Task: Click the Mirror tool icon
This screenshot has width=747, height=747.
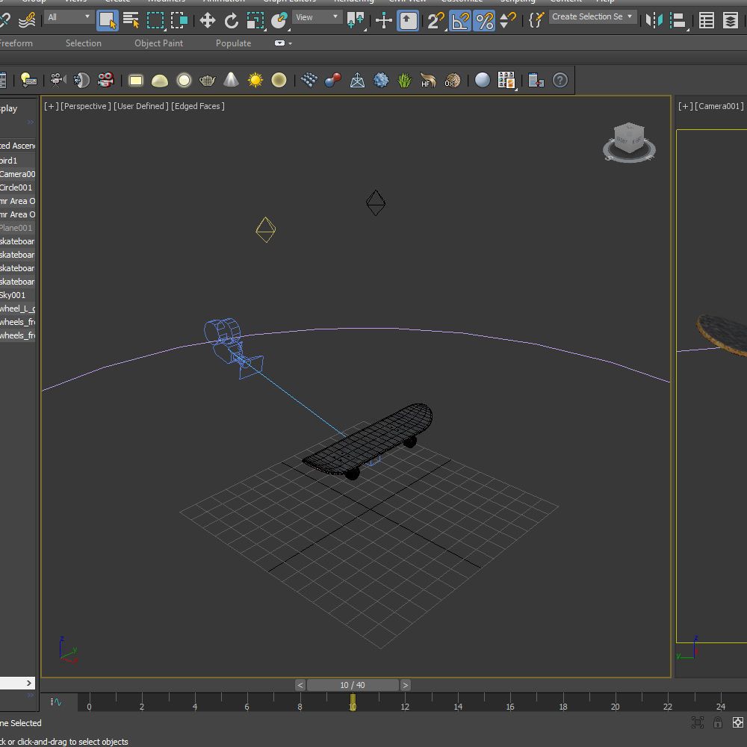Action: pyautogui.click(x=654, y=20)
